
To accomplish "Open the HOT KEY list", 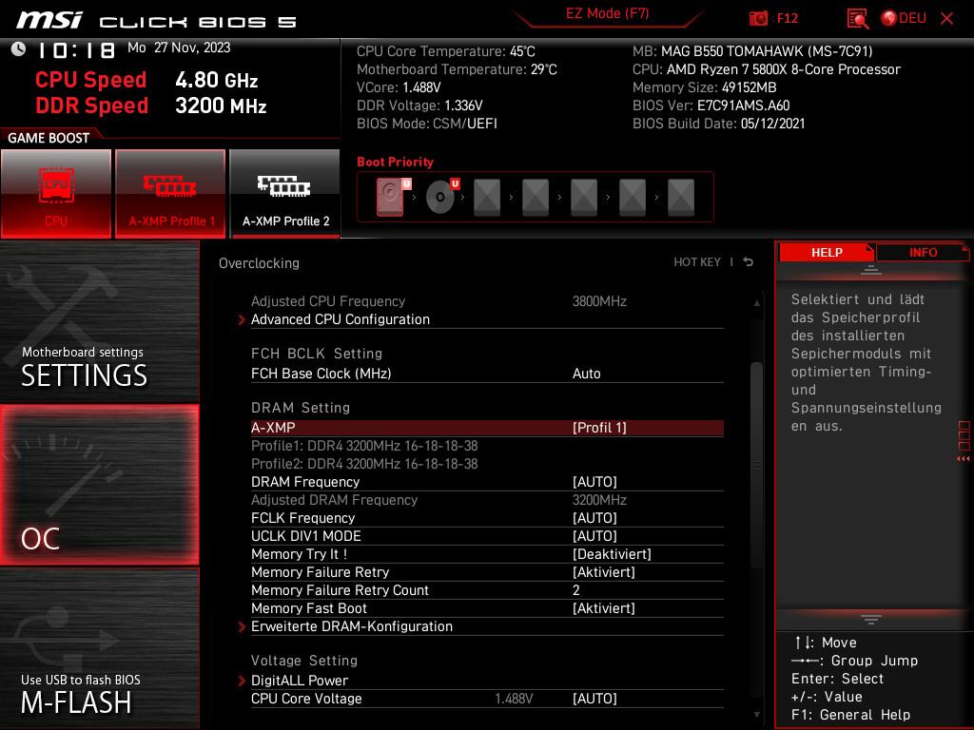I will [x=697, y=262].
